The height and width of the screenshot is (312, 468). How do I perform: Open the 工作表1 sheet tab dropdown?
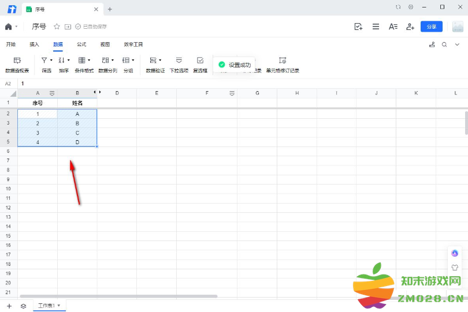pyautogui.click(x=58, y=305)
